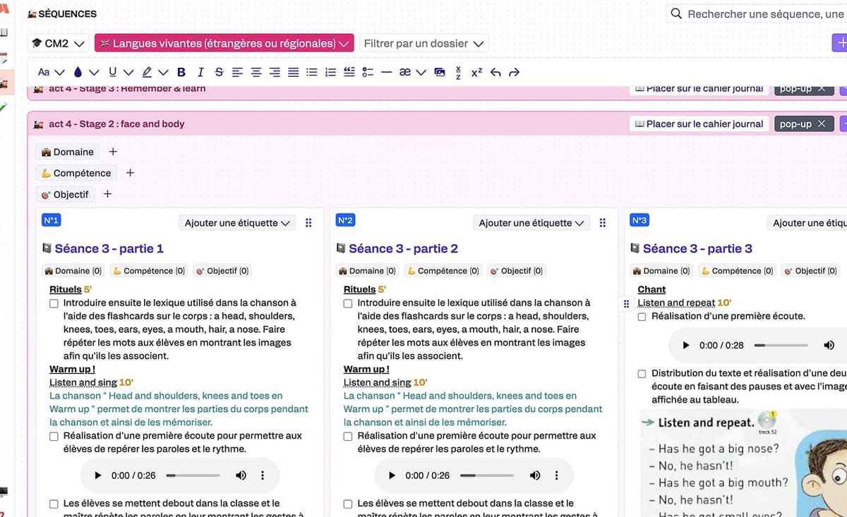This screenshot has width=847, height=517.
Task: Click the audio progress slider in partie 3
Action: [x=781, y=346]
